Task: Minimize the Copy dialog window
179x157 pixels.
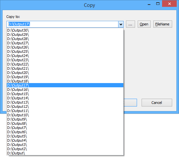Action: 149,4
